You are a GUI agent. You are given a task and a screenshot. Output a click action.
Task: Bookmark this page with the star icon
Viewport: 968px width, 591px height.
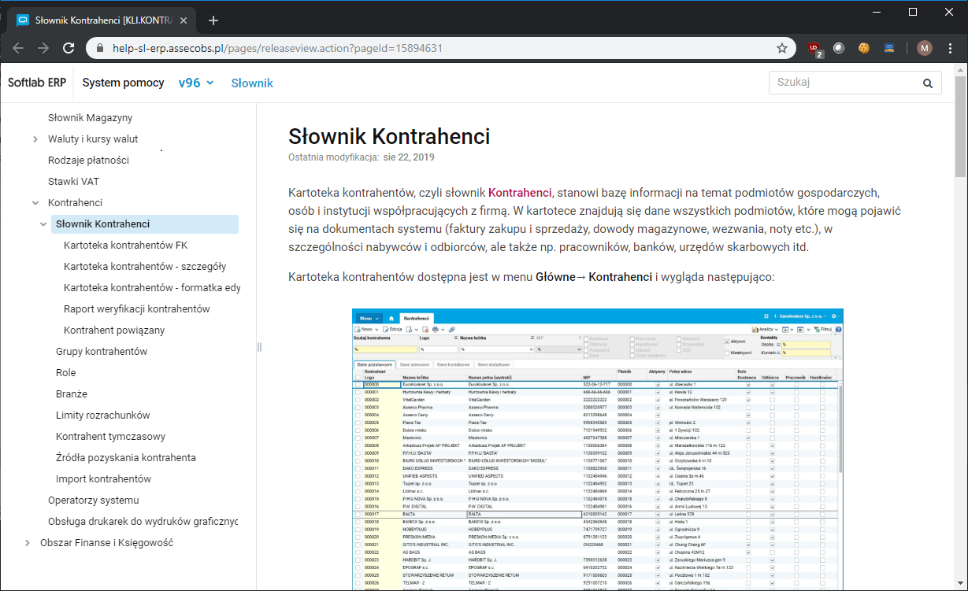pos(782,48)
